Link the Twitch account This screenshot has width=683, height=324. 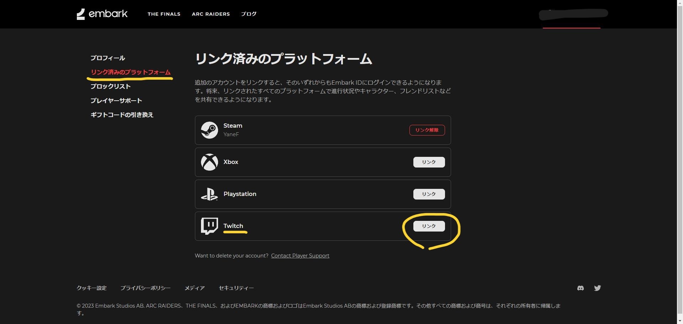tap(429, 226)
